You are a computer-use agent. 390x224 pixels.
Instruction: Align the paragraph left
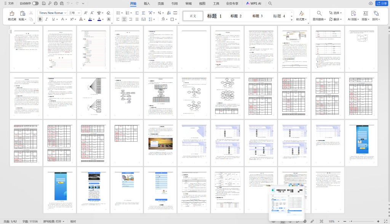coord(118,19)
